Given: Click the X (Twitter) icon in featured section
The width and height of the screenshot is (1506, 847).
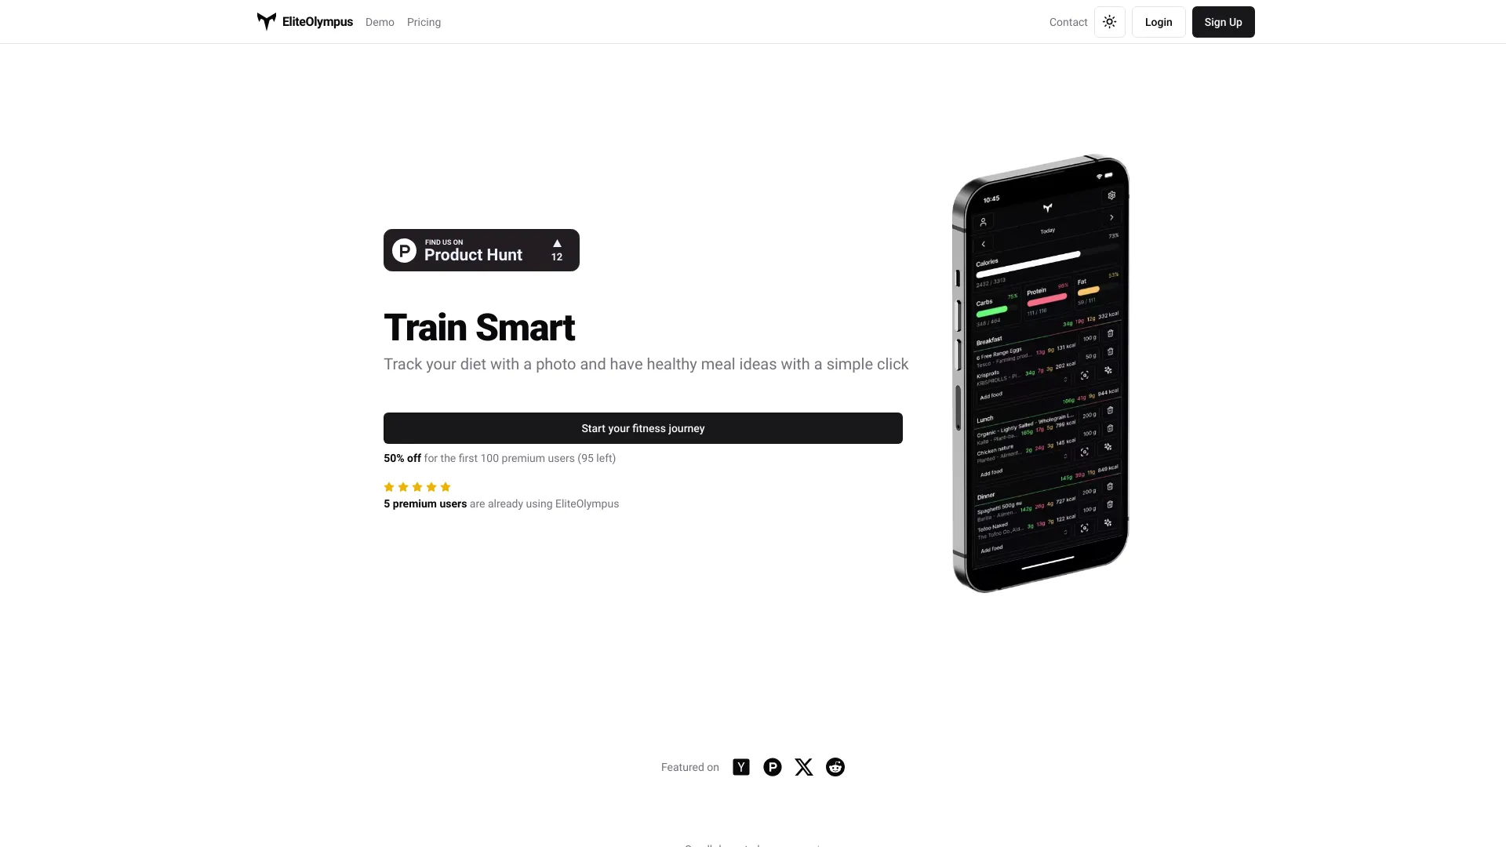Looking at the screenshot, I should click(804, 767).
